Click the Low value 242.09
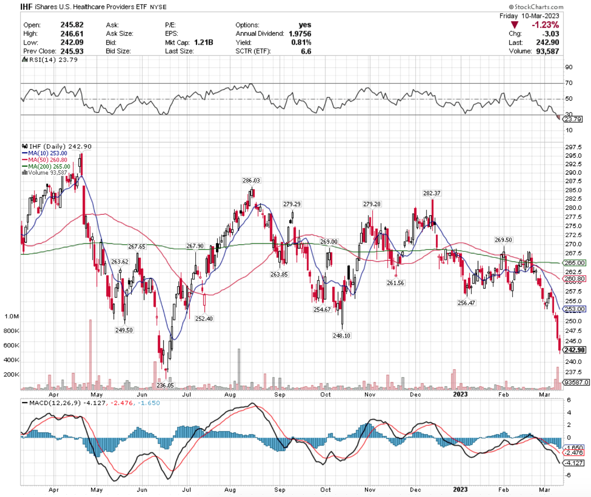591x497 pixels. 72,42
